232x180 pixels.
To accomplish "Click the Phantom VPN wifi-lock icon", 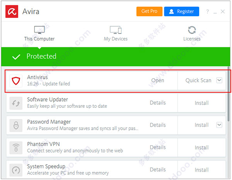I will coord(16,148).
